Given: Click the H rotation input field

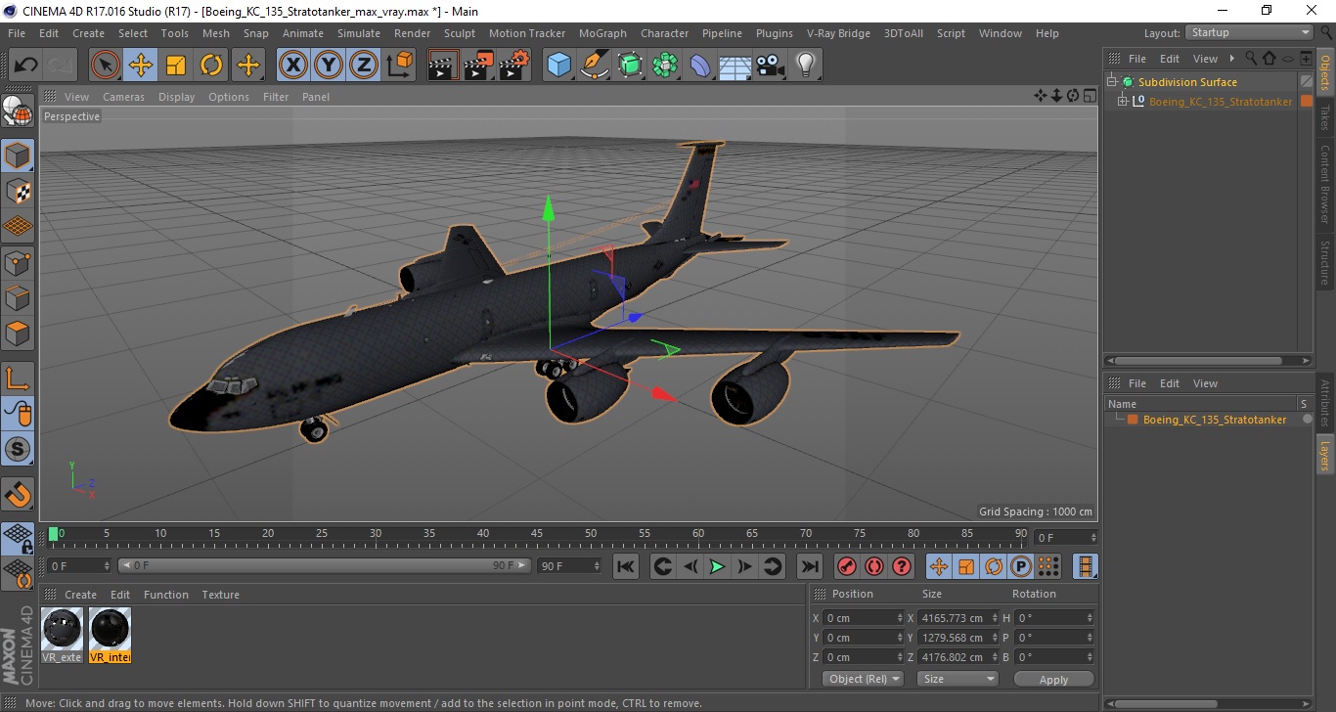Looking at the screenshot, I should tap(1054, 618).
